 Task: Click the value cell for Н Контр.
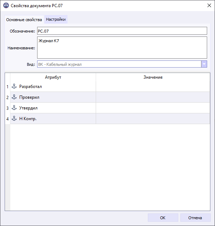click(x=153, y=118)
